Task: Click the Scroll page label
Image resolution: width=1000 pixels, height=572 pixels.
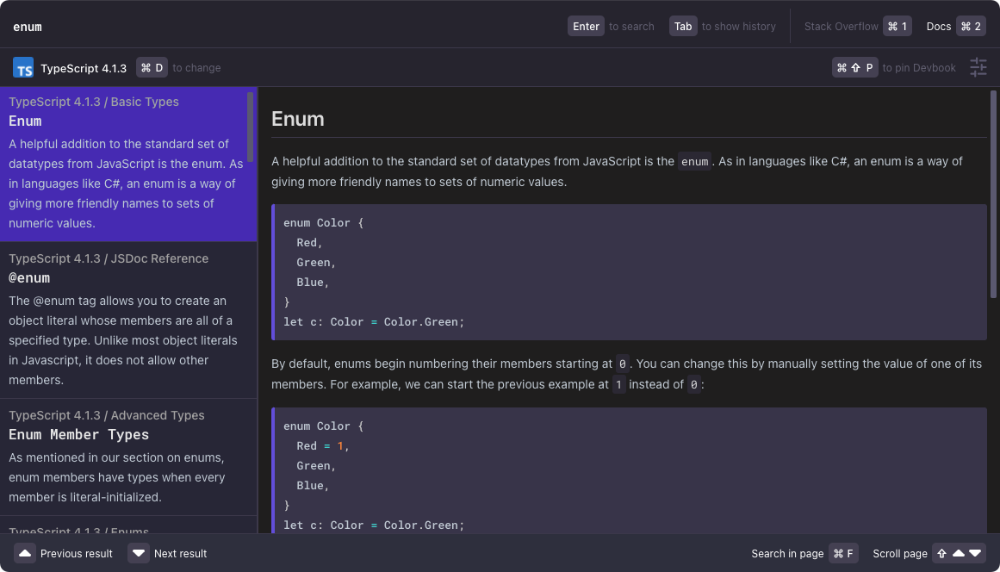Action: pos(900,554)
